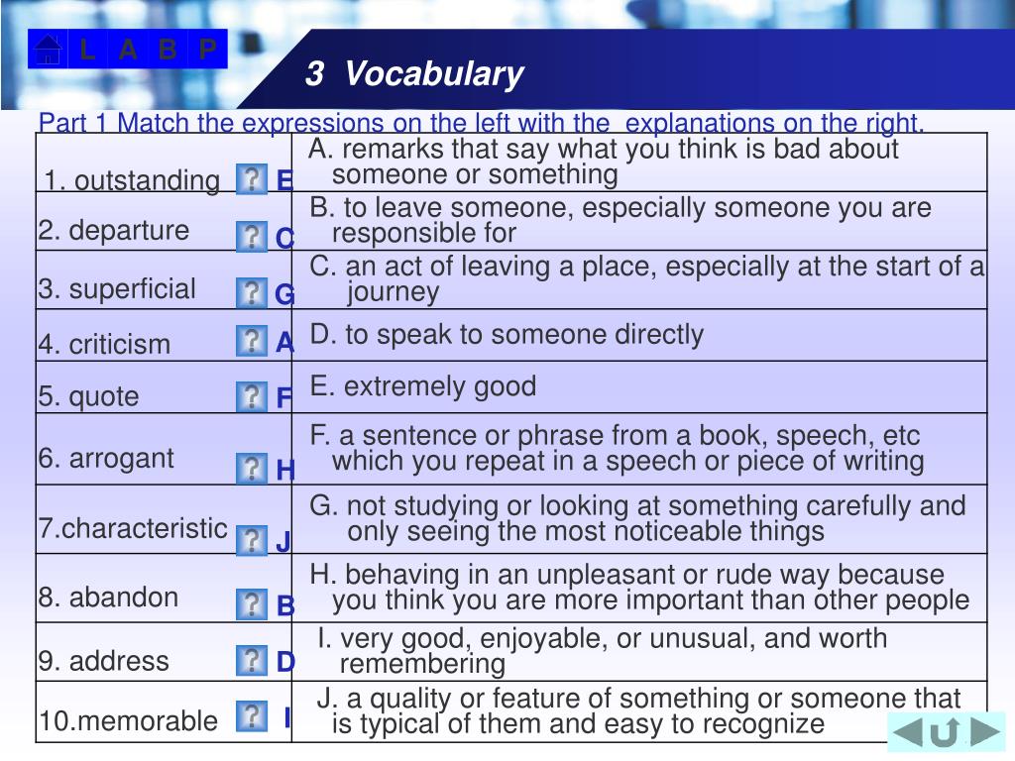This screenshot has width=1015, height=761.
Task: Select the L navigation button
Action: coord(87,50)
